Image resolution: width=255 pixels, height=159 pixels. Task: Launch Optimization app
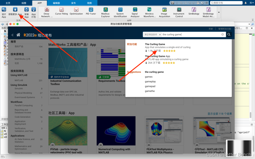click(x=76, y=11)
